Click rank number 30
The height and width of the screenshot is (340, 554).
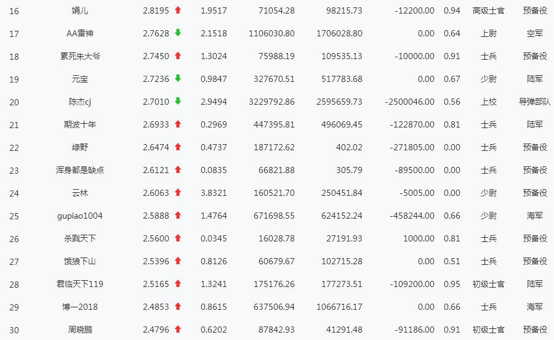click(14, 331)
